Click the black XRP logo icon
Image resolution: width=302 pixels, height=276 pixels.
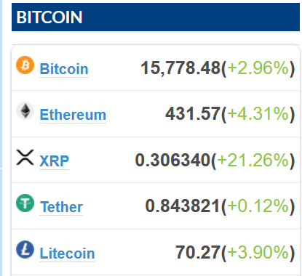[x=25, y=158]
